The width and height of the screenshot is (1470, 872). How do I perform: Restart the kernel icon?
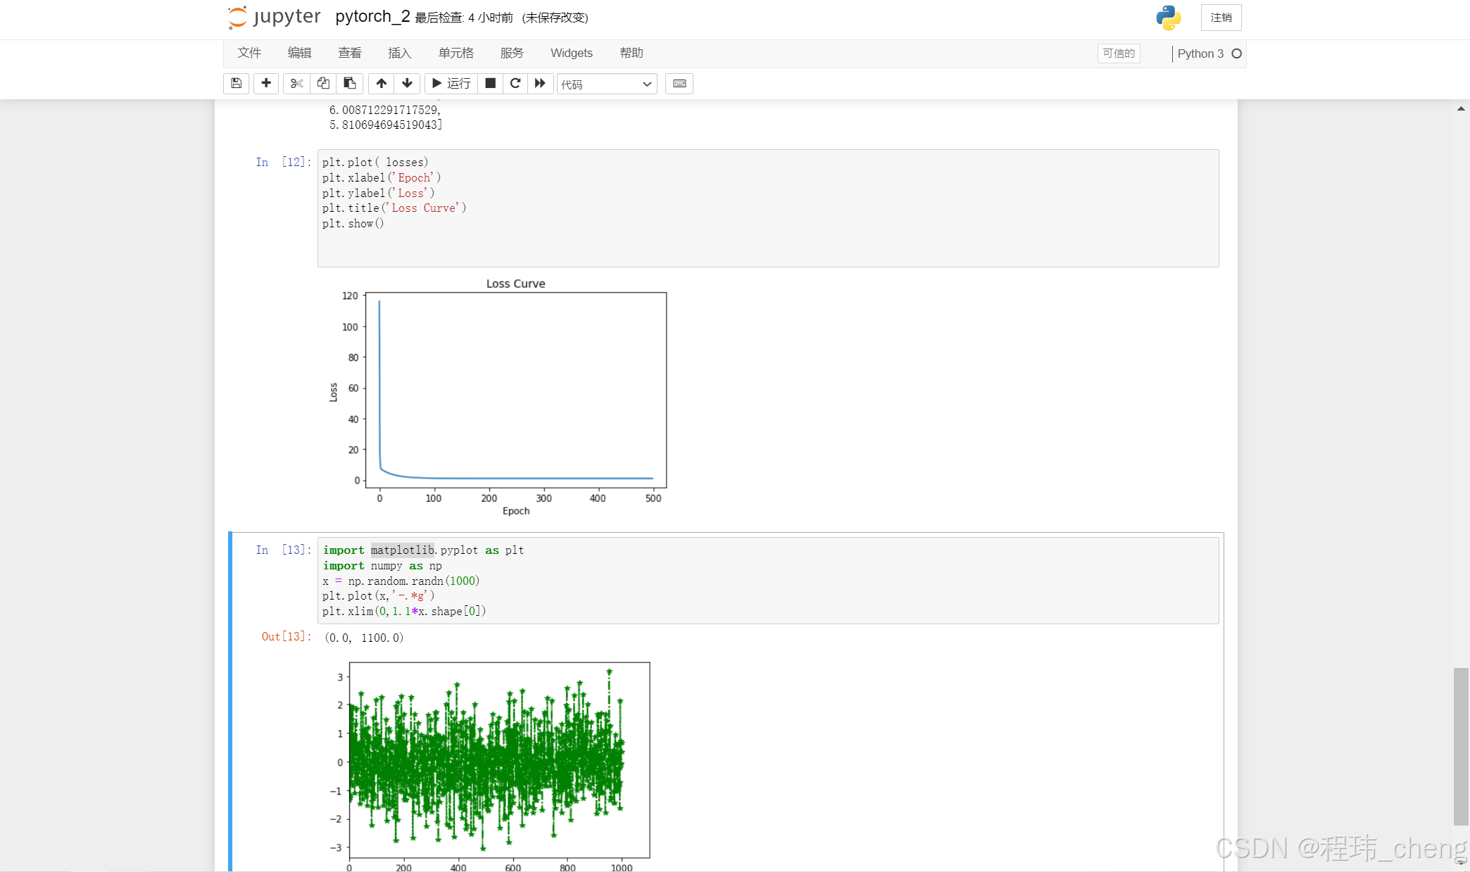click(515, 84)
